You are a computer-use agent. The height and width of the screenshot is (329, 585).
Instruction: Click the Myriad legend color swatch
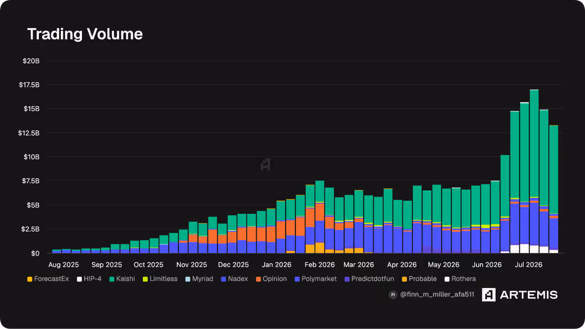coord(188,279)
